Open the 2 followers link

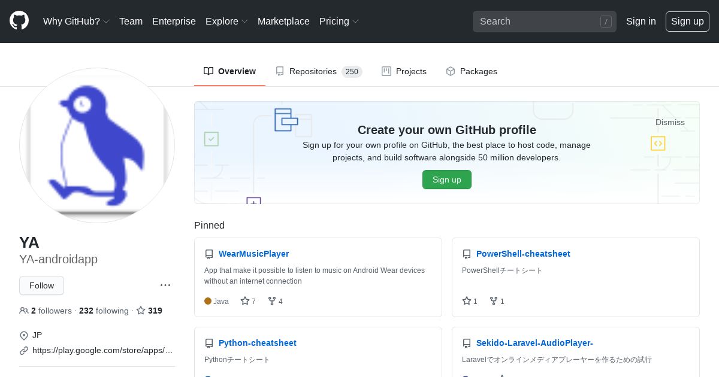tap(46, 311)
